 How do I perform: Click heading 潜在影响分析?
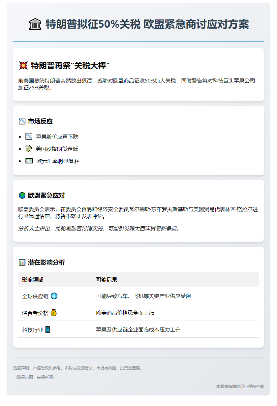46,263
